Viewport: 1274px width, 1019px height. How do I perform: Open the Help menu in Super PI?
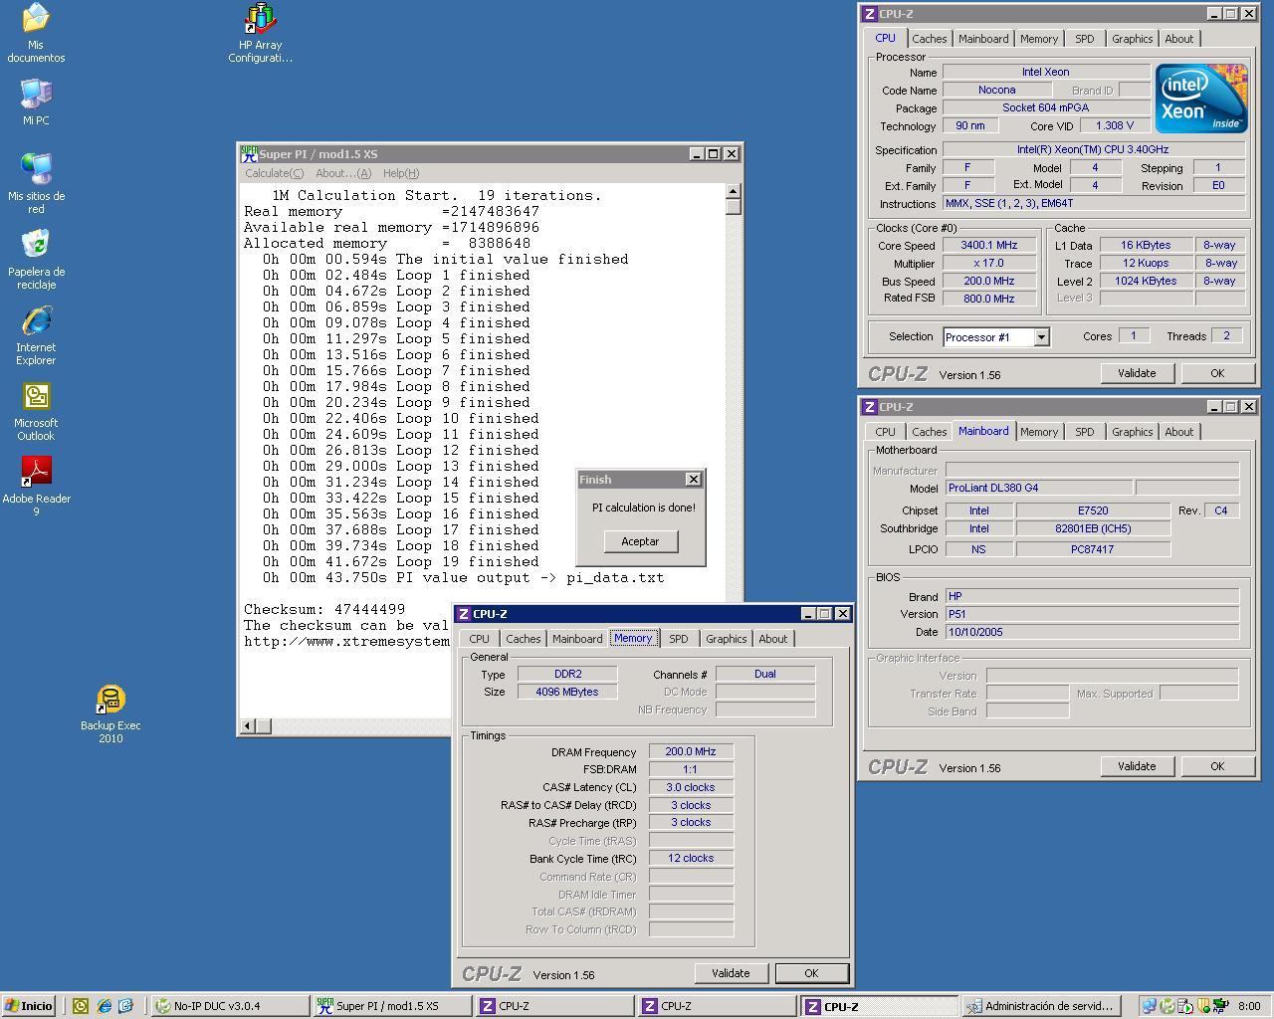tap(401, 173)
